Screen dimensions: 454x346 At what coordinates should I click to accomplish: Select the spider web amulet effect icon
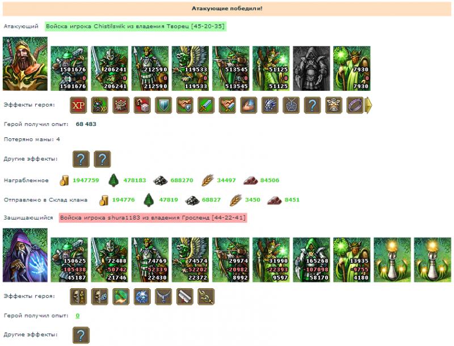[291, 105]
